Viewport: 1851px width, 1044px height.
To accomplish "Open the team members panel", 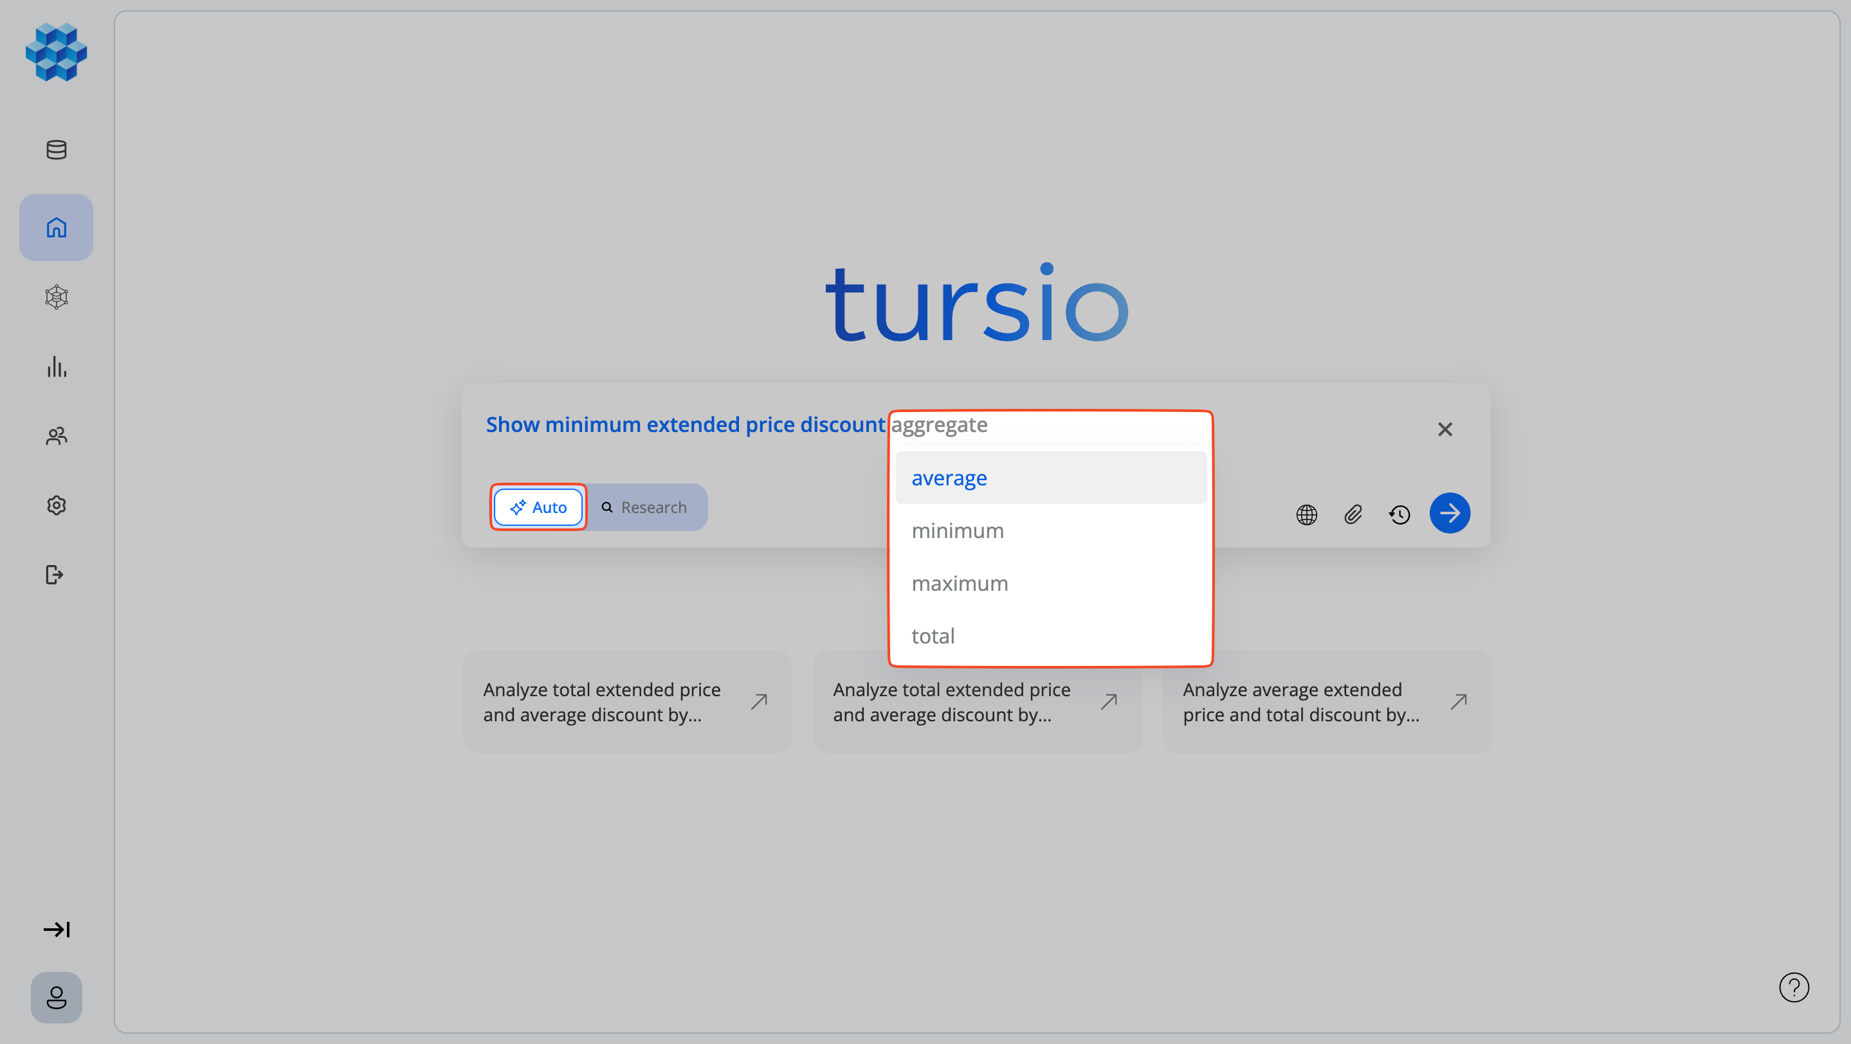I will coord(56,436).
